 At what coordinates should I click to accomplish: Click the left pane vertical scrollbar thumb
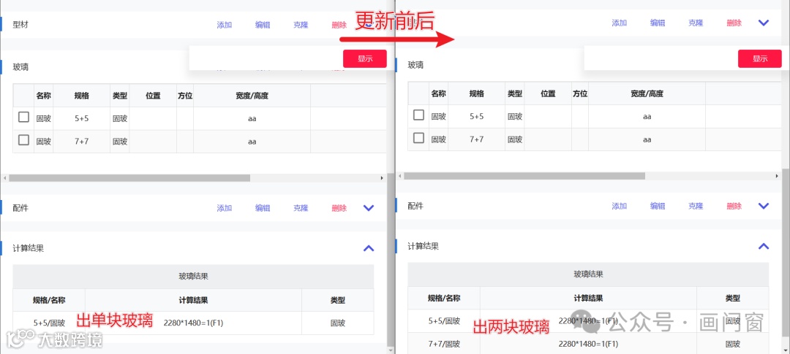click(x=391, y=259)
